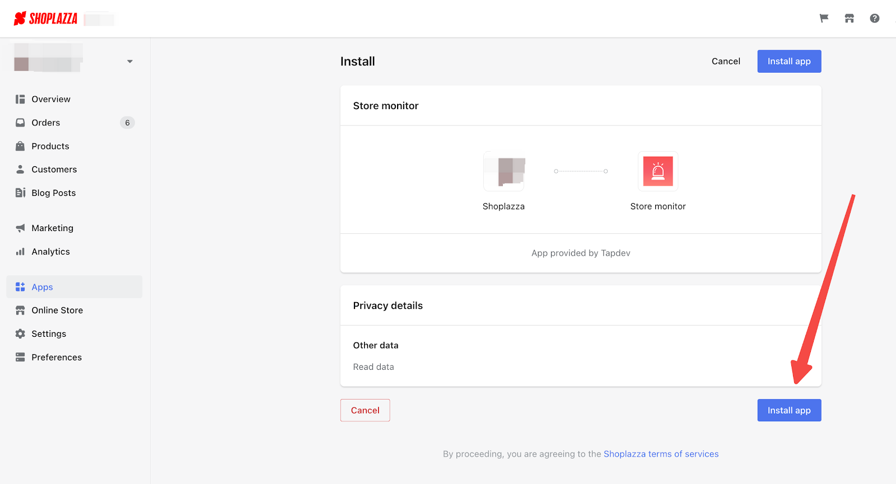Click the Orders inbox icon

[20, 123]
